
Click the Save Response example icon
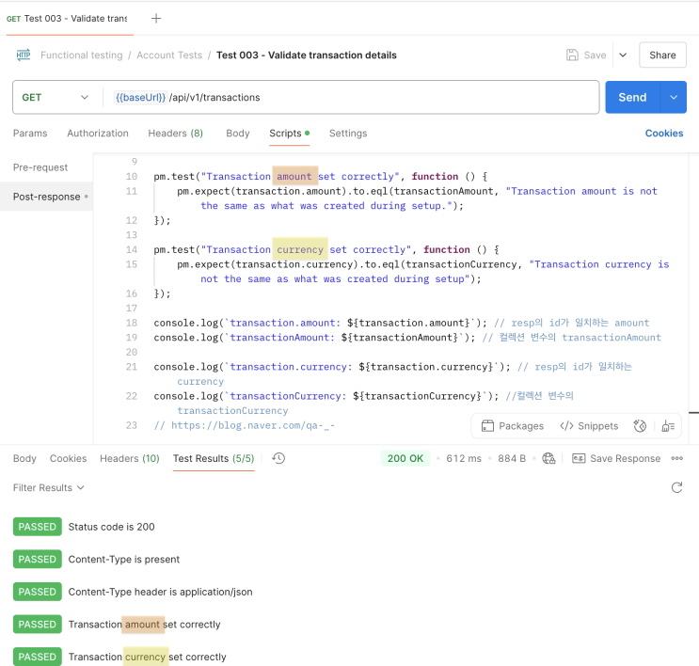(579, 458)
